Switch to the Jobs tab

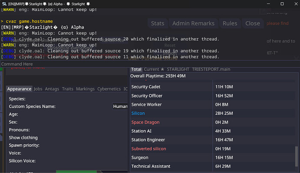pyautogui.click(x=38, y=89)
